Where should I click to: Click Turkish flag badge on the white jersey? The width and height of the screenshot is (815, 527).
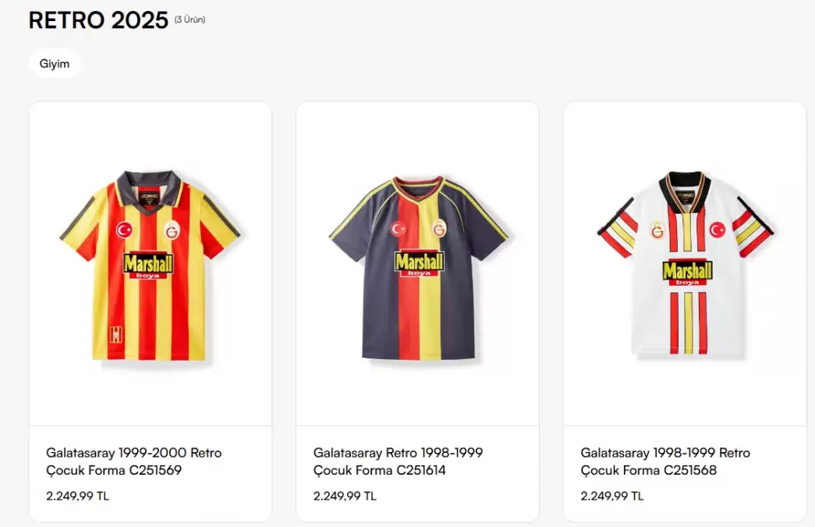[717, 230]
